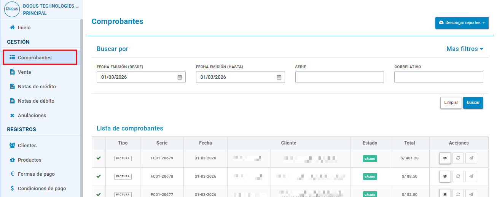The width and height of the screenshot is (497, 197).
Task: Click green check mark of FC01-20679 row
Action: coord(99,158)
